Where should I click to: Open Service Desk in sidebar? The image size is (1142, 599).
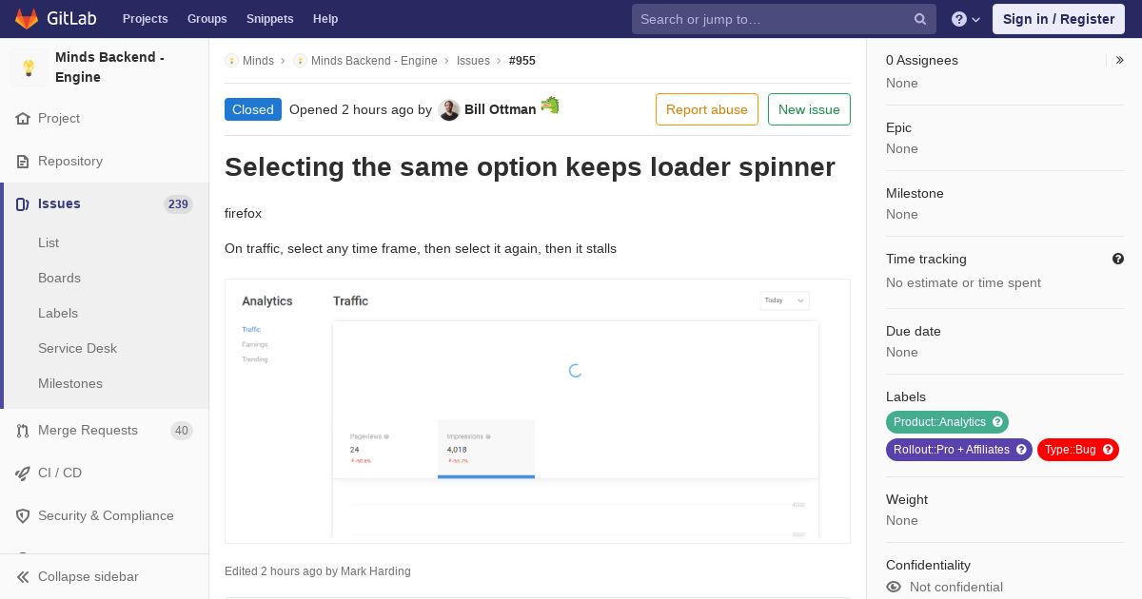click(77, 348)
